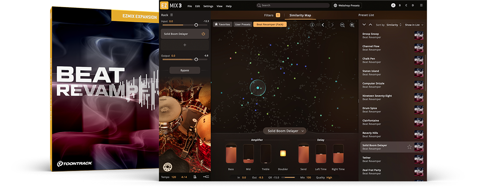Add an effect slot with the plus button
478x194 pixels.
coord(184,45)
